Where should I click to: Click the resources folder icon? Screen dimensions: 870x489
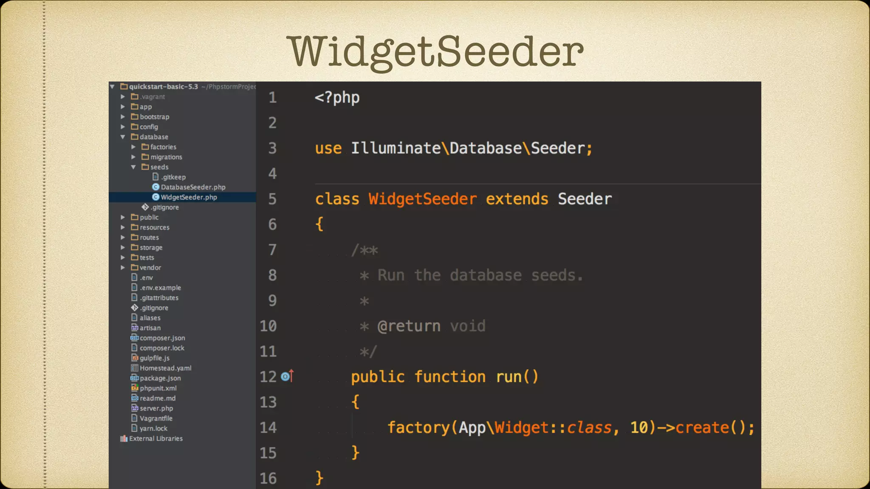pos(135,227)
